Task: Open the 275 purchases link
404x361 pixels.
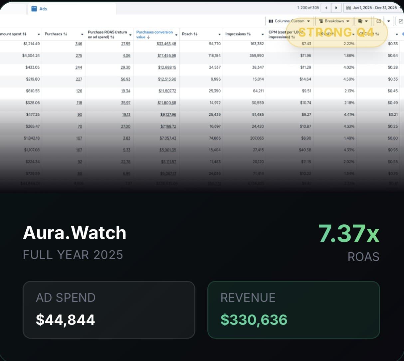Action: point(79,56)
